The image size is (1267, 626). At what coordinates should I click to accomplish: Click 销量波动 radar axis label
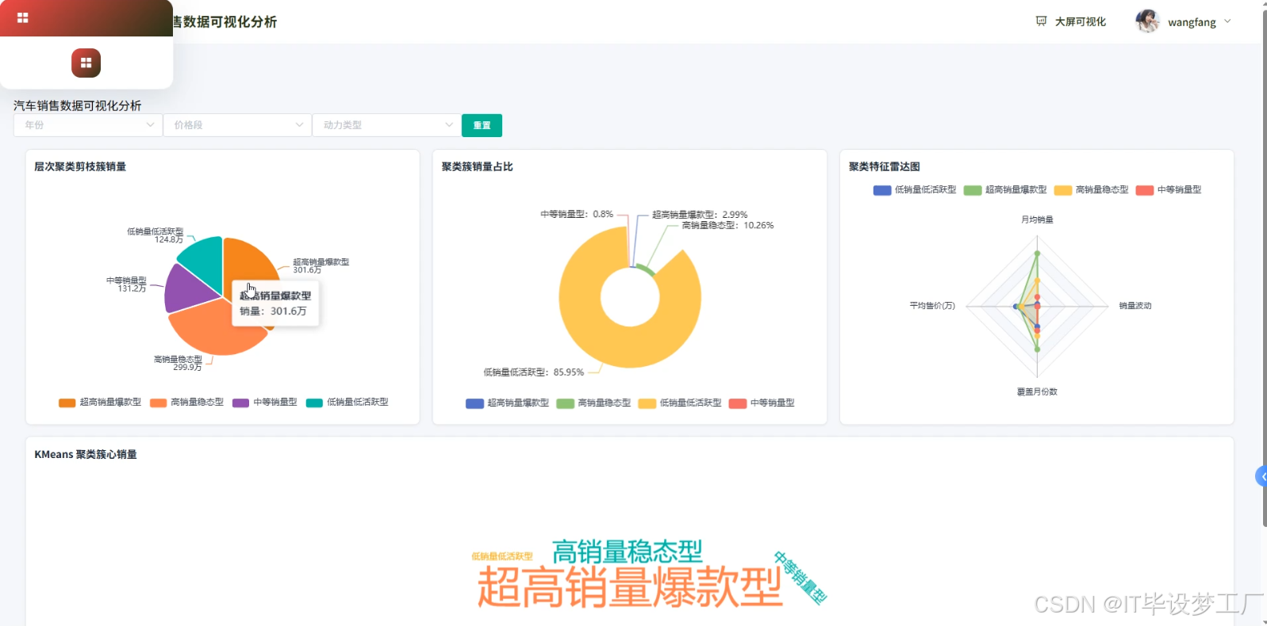(x=1135, y=306)
